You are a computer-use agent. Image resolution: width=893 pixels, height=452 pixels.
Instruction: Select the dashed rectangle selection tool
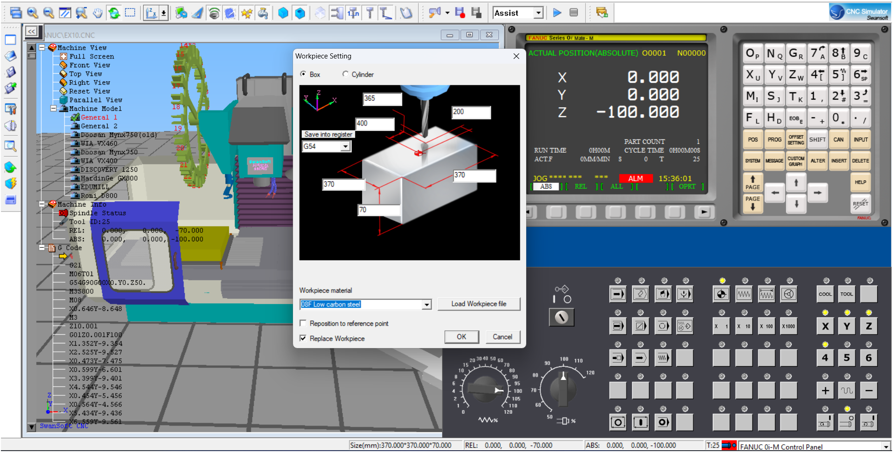[130, 13]
